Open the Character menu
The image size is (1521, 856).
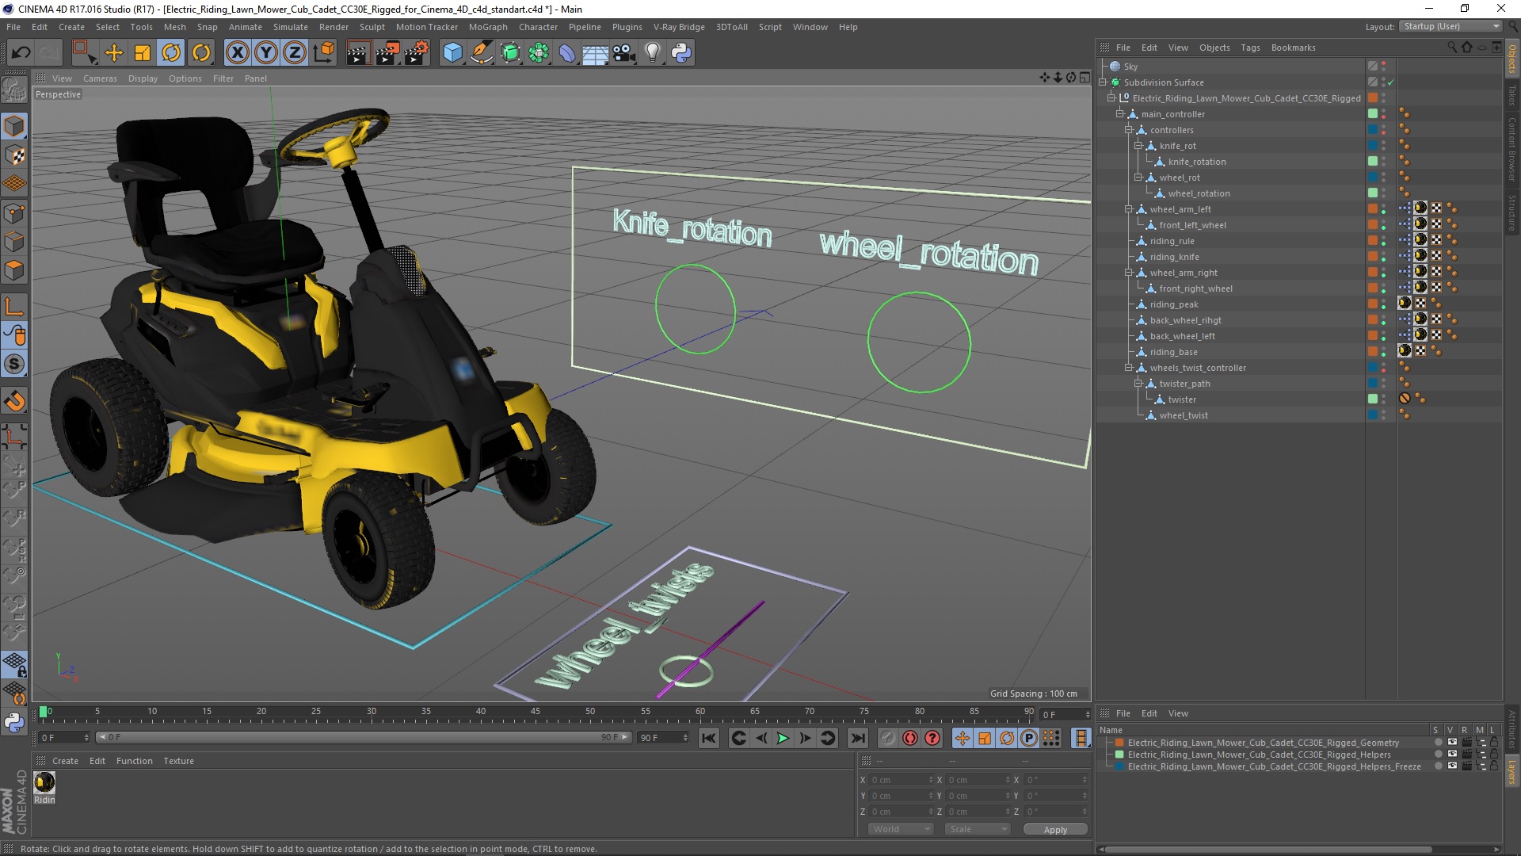(x=538, y=27)
